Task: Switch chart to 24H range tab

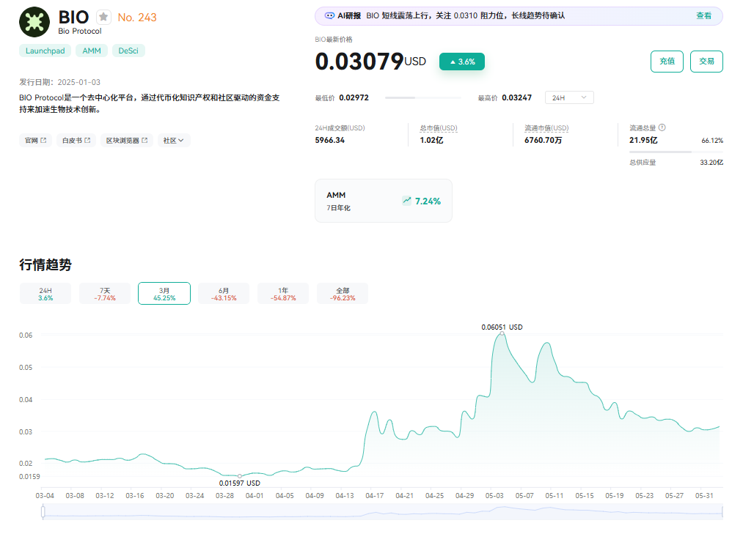Action: click(45, 294)
